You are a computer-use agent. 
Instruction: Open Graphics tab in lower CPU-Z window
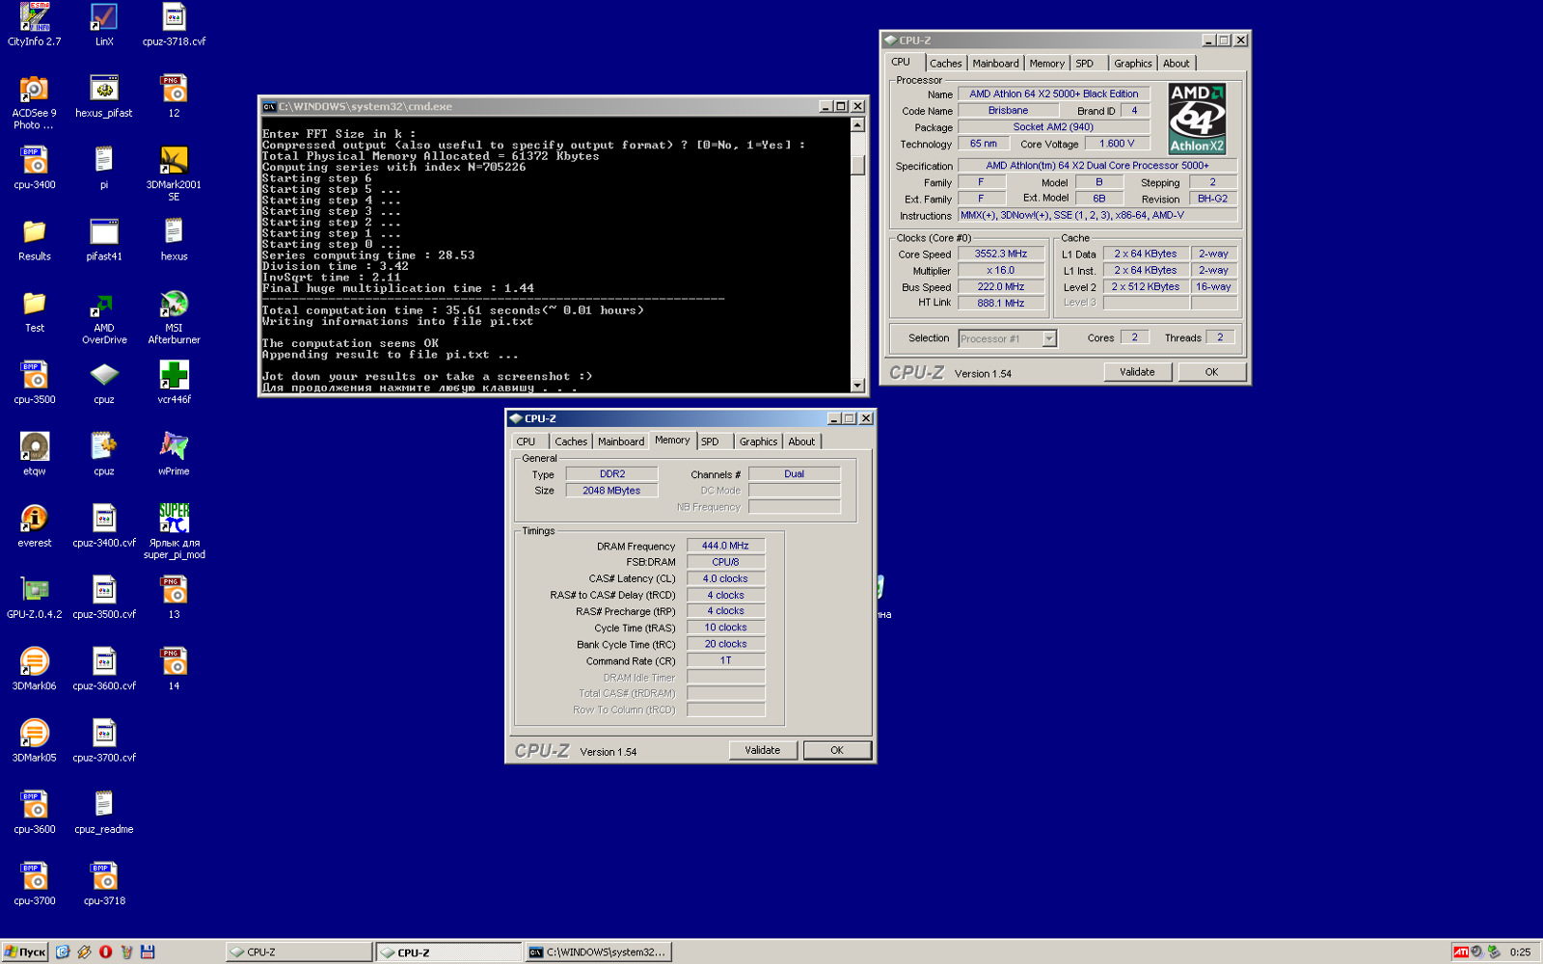tap(758, 442)
